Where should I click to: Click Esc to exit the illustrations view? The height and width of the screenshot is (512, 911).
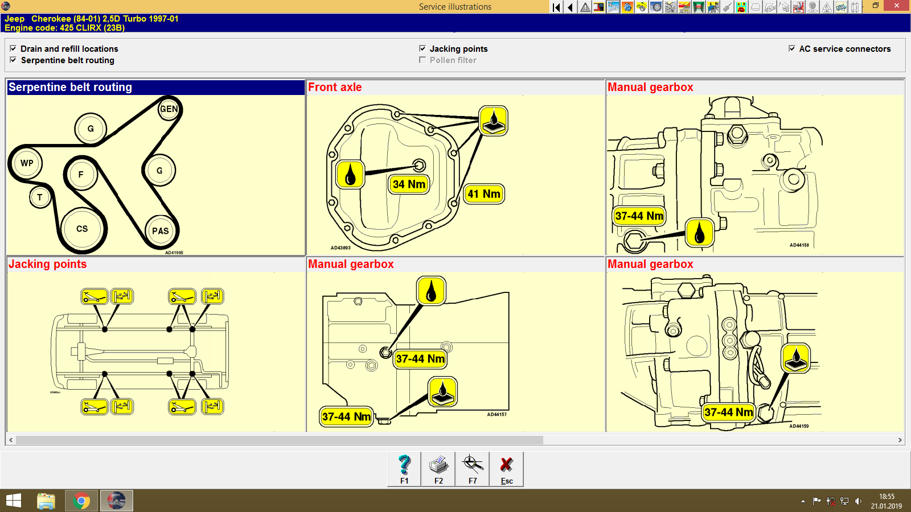point(507,468)
